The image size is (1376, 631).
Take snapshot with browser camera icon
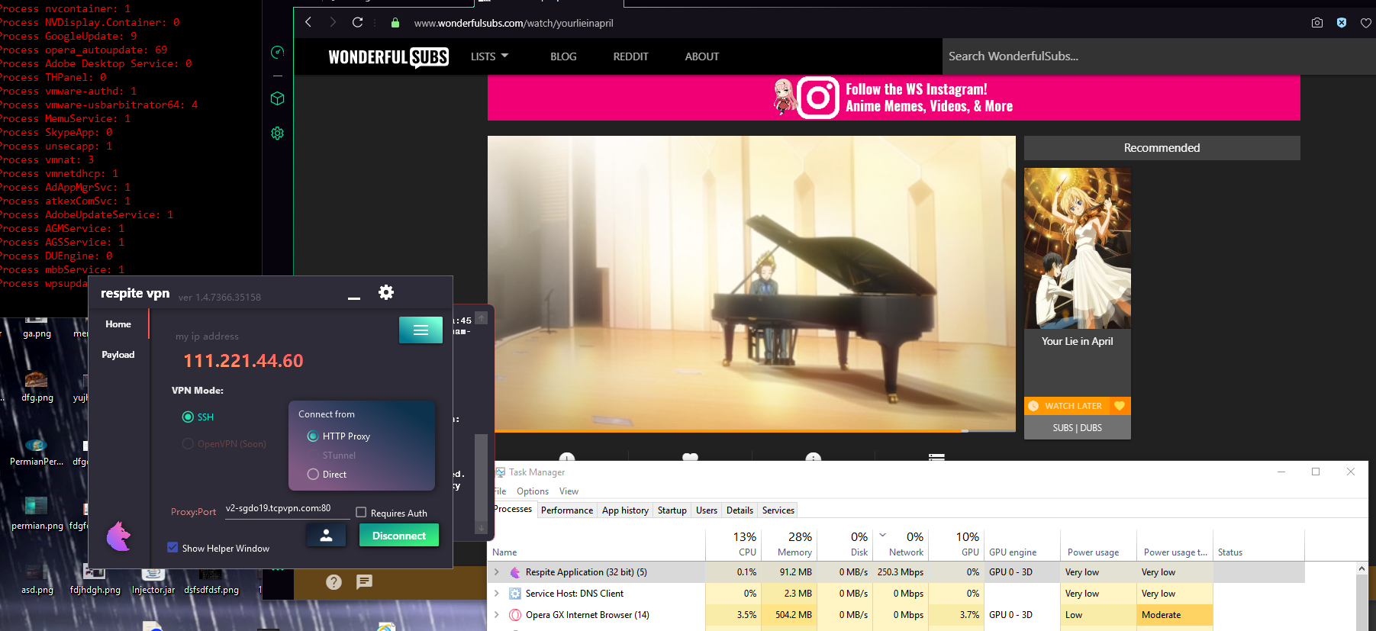(x=1317, y=23)
